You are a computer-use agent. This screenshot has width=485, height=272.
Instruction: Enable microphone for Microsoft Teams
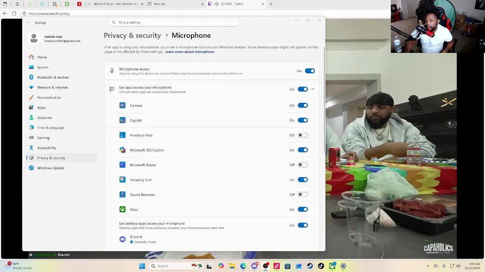pyautogui.click(x=303, y=165)
